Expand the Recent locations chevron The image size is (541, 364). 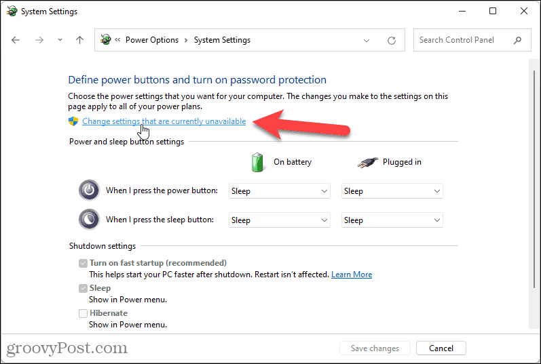60,40
